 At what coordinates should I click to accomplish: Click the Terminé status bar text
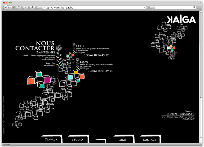[6, 144]
